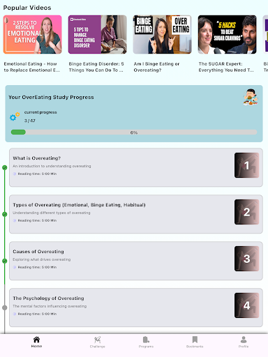Tap the gears icon beside current progress
268x357 pixels.
click(15, 116)
